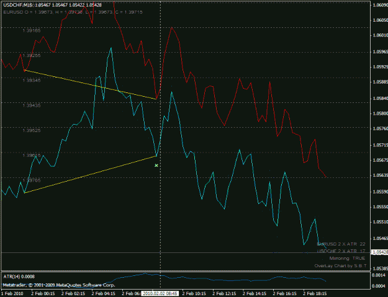Click the 1.05590 price scale value
The image size is (388, 297).
pyautogui.click(x=381, y=192)
